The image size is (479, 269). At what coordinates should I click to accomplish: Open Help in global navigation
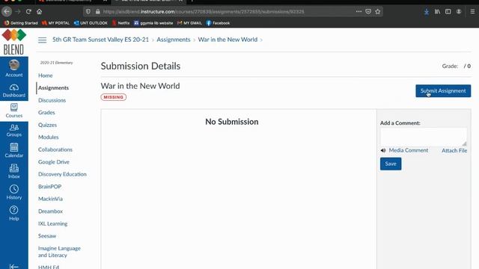(x=14, y=213)
